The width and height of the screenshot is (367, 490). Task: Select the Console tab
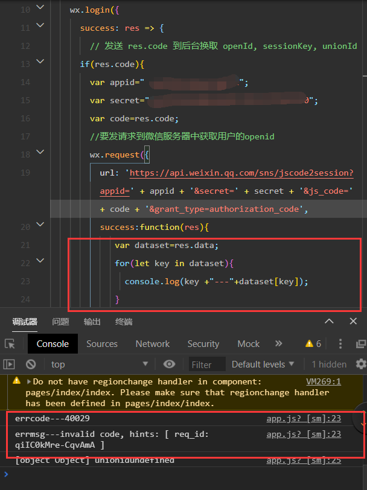pyautogui.click(x=53, y=344)
